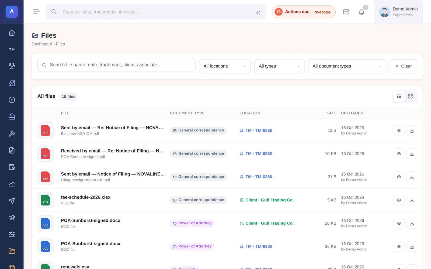The width and height of the screenshot is (431, 269).
Task: Open the folder Files sidebar icon
Action: (x=12, y=251)
